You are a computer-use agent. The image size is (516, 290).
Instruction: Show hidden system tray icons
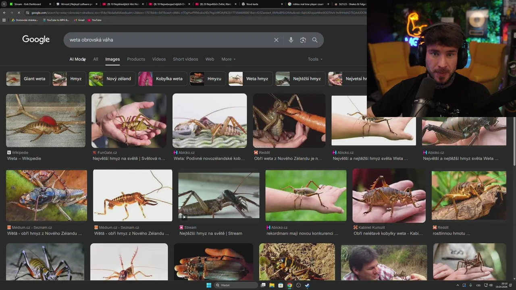click(458, 285)
